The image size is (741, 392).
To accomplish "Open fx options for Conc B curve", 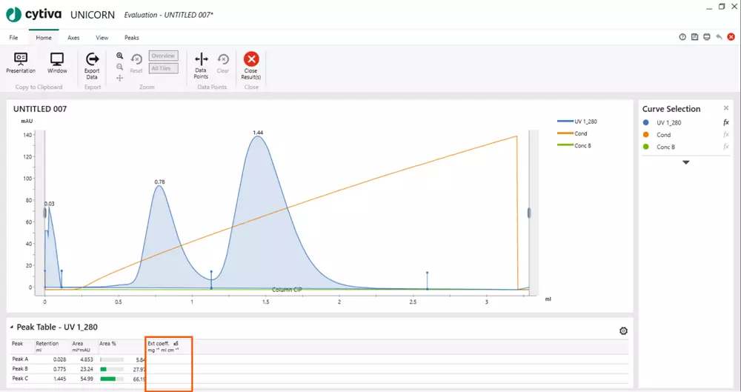I will [x=726, y=147].
